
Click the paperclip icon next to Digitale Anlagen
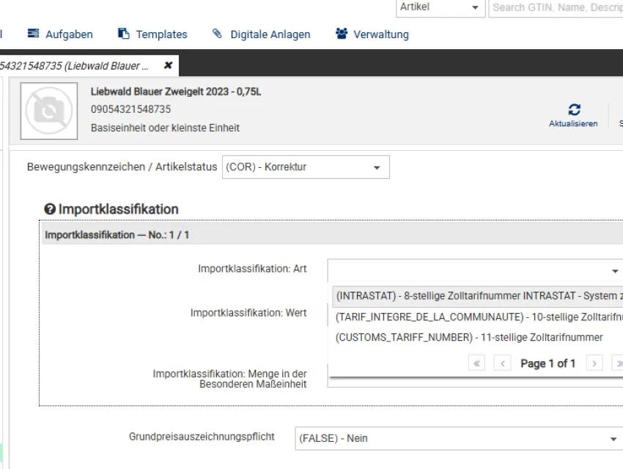click(x=217, y=34)
